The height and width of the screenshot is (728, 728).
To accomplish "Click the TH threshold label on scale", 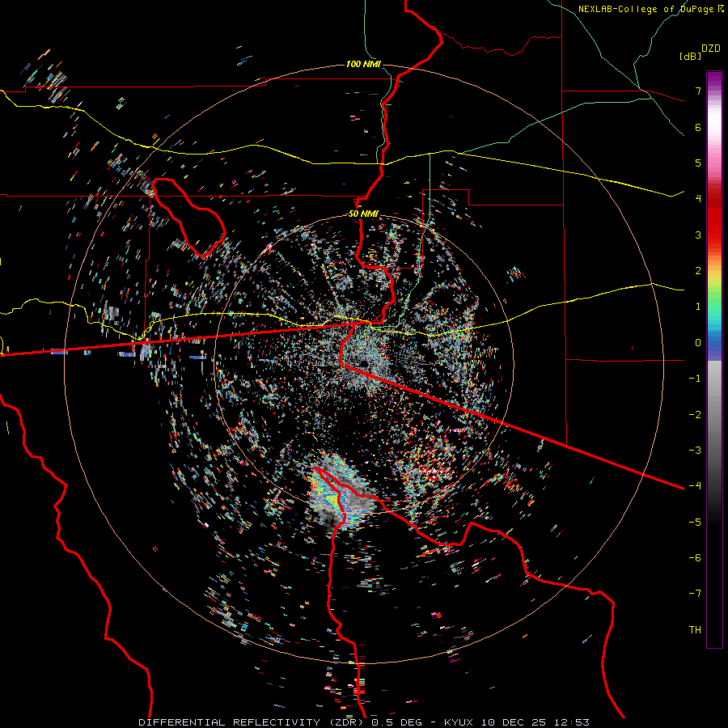I will (695, 630).
